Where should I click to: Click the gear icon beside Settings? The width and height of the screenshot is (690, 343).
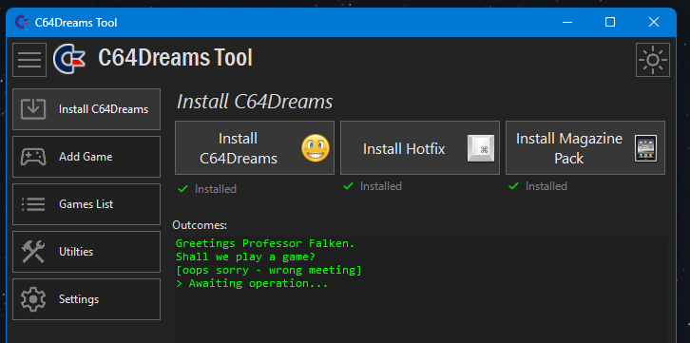[x=33, y=299]
